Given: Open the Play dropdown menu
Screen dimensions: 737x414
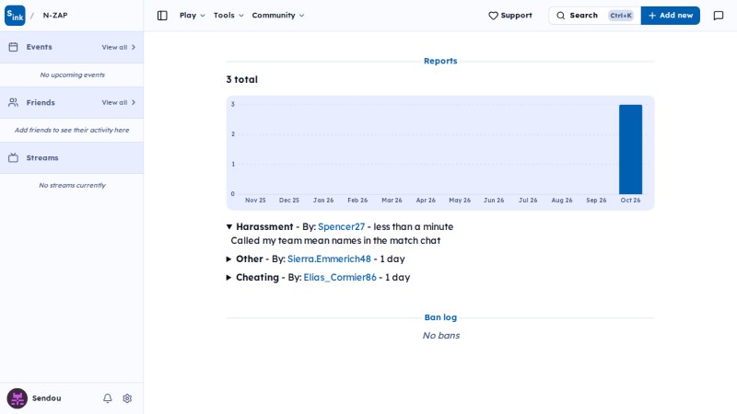Looking at the screenshot, I should (x=193, y=16).
